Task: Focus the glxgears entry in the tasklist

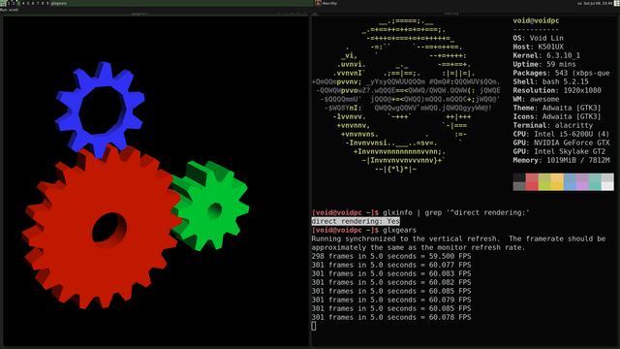Action: coord(182,3)
